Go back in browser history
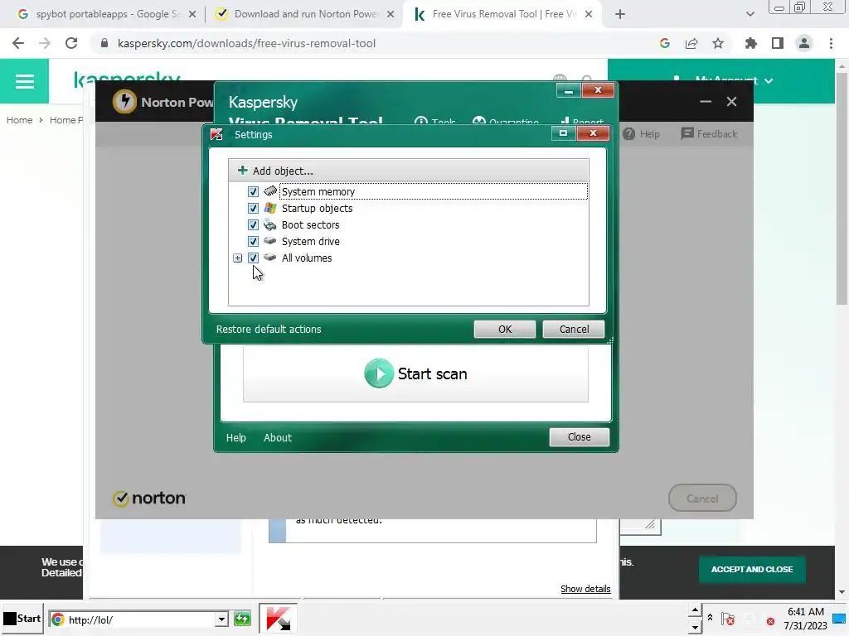The height and width of the screenshot is (636, 849). pyautogui.click(x=18, y=43)
